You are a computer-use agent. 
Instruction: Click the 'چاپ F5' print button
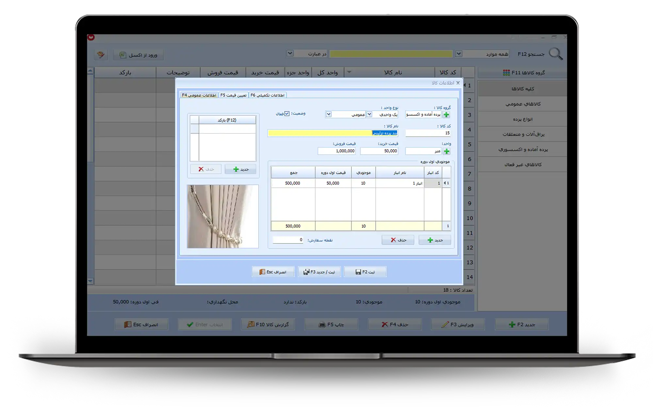(331, 324)
